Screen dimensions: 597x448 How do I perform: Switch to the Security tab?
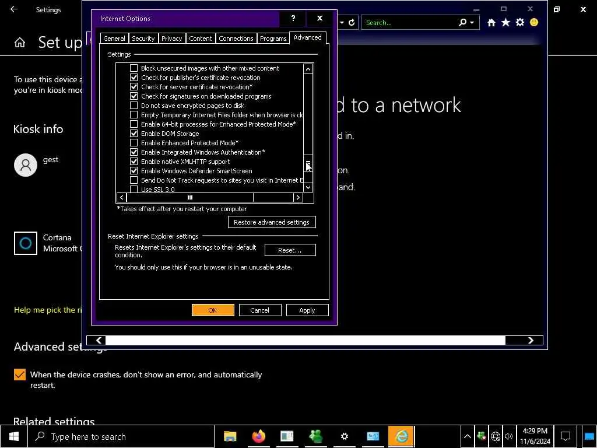click(143, 38)
